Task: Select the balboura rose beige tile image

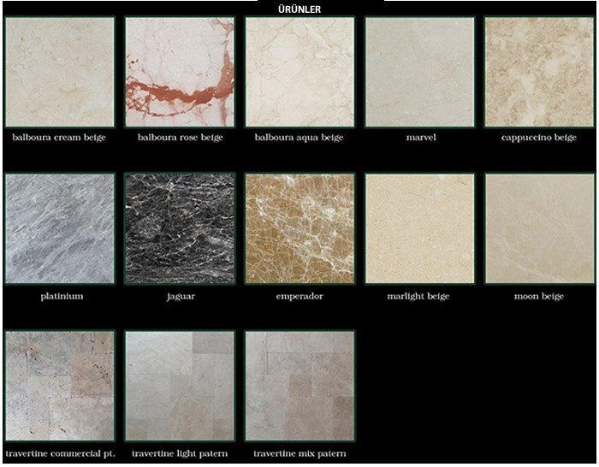Action: pyautogui.click(x=180, y=72)
